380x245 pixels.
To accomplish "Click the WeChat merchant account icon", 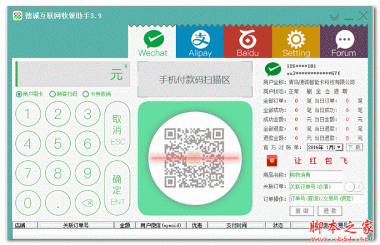I will [x=273, y=69].
